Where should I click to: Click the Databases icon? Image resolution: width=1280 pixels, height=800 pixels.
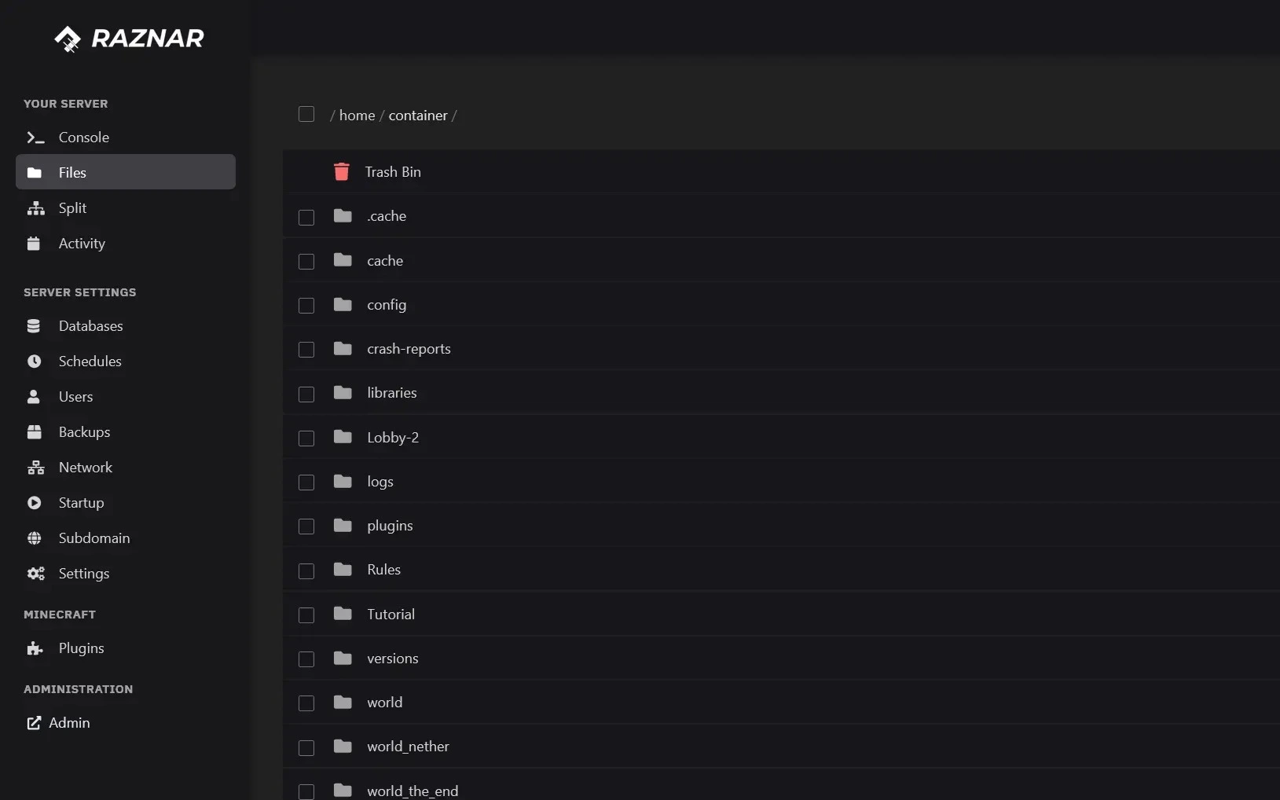point(35,326)
